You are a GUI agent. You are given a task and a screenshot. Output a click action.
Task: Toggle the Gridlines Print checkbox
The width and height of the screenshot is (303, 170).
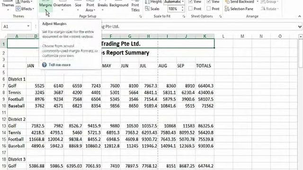[190, 8]
